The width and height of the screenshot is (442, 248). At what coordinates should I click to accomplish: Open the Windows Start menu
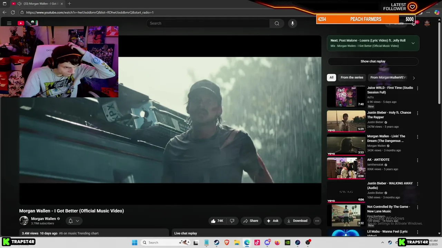pos(135,242)
